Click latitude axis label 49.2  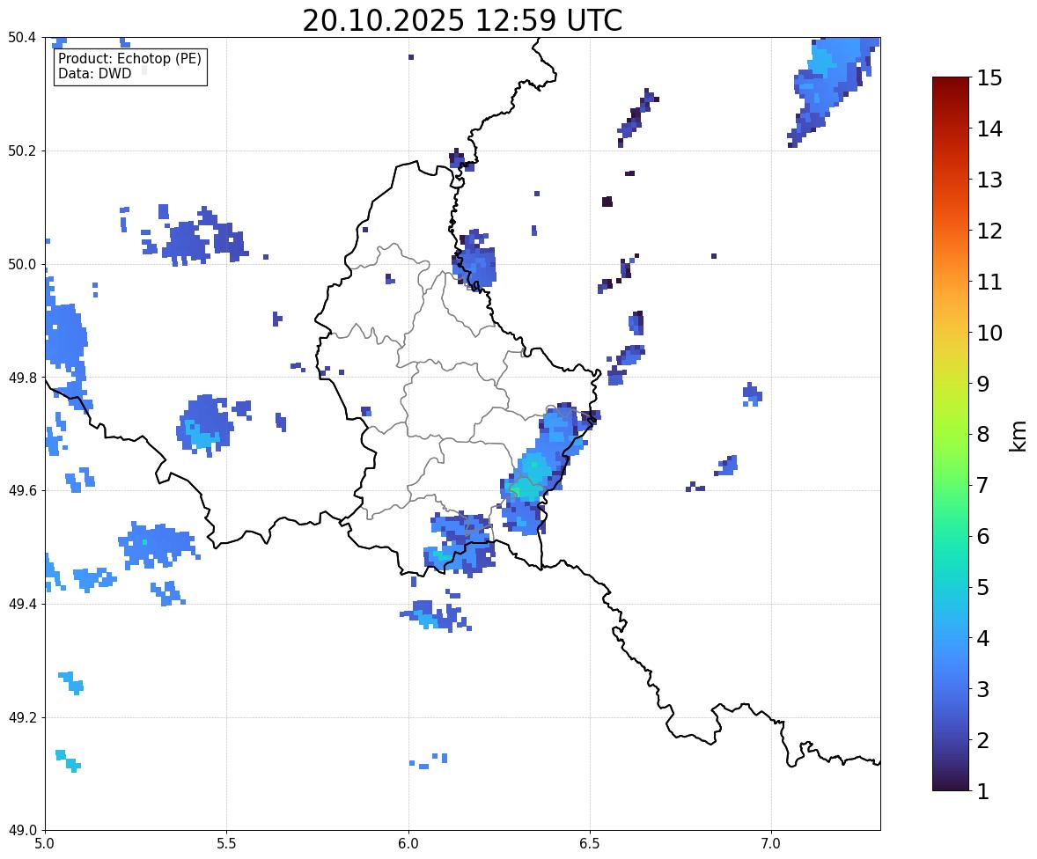[22, 717]
